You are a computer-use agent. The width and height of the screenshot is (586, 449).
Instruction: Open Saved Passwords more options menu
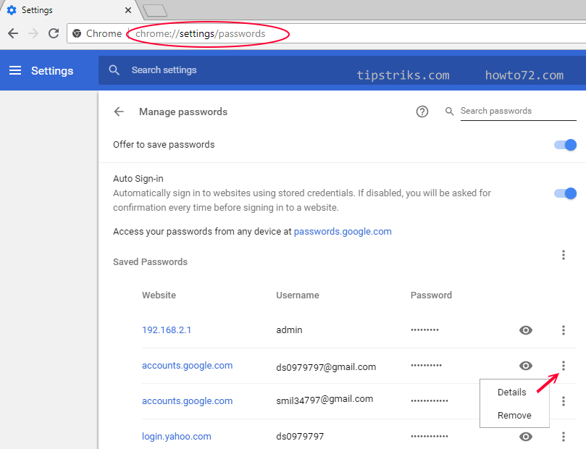coord(564,255)
